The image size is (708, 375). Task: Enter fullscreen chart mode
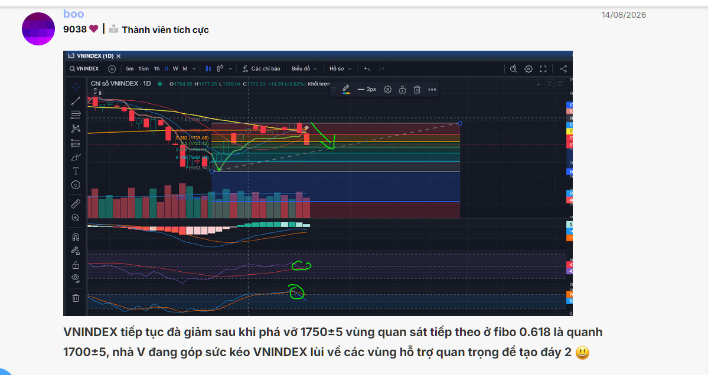(x=543, y=68)
